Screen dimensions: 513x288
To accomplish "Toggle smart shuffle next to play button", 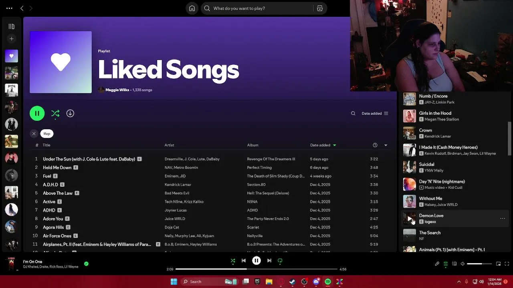I will pyautogui.click(x=55, y=114).
